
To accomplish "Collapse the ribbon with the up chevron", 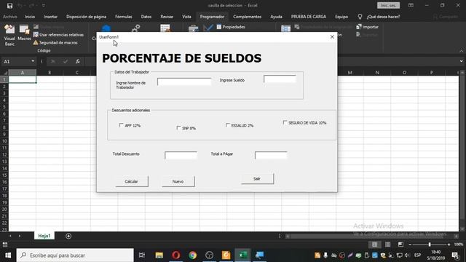I will pyautogui.click(x=461, y=51).
